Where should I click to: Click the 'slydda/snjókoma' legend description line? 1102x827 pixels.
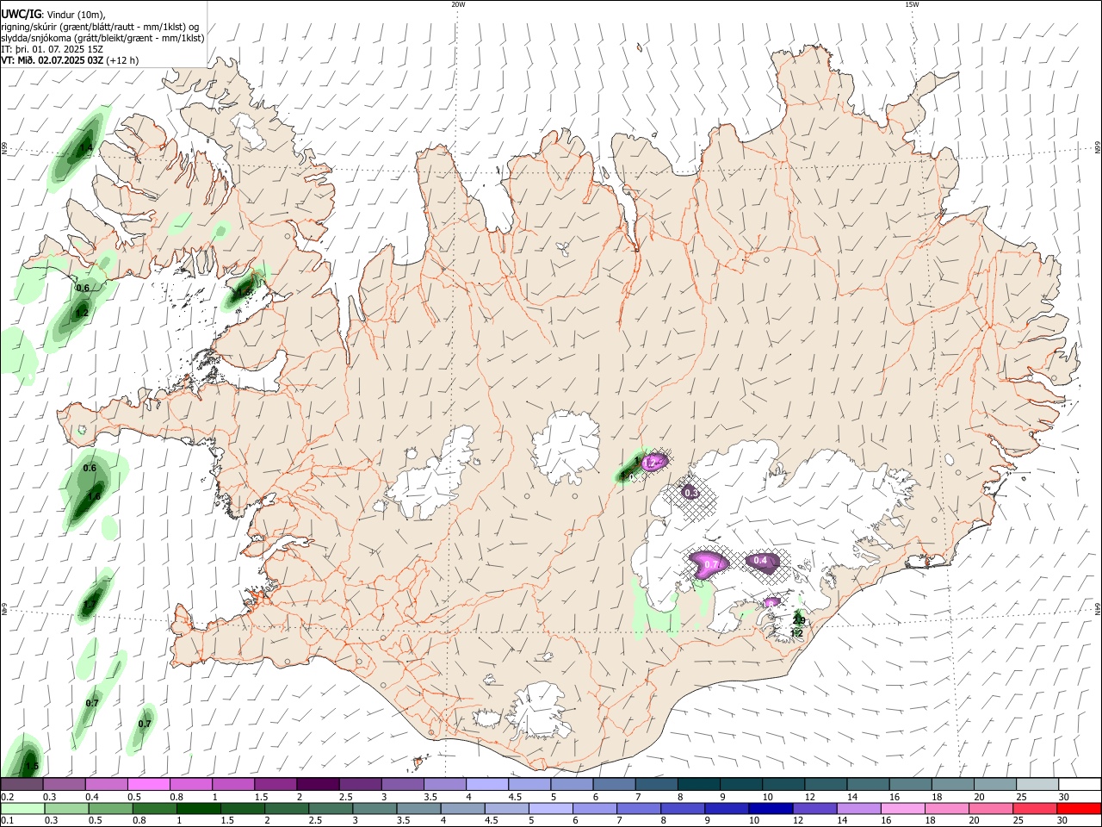tap(102, 38)
